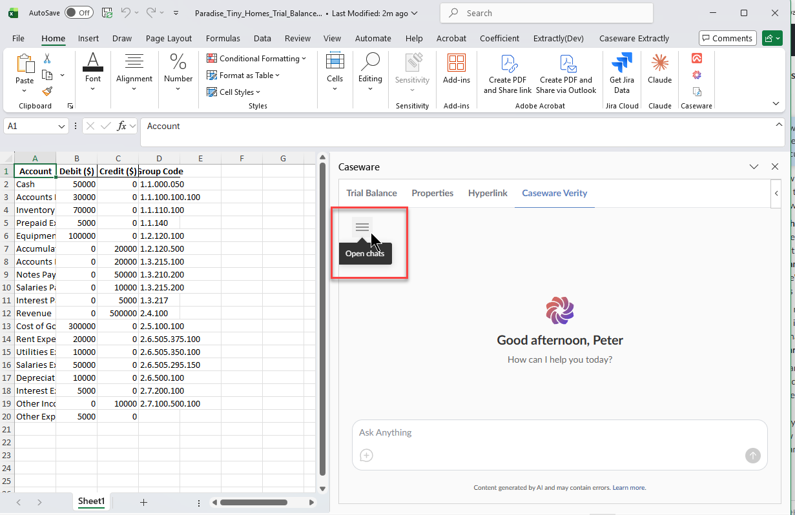Click the red Caseware icon at top of Caseware group
Image resolution: width=795 pixels, height=515 pixels.
[697, 58]
